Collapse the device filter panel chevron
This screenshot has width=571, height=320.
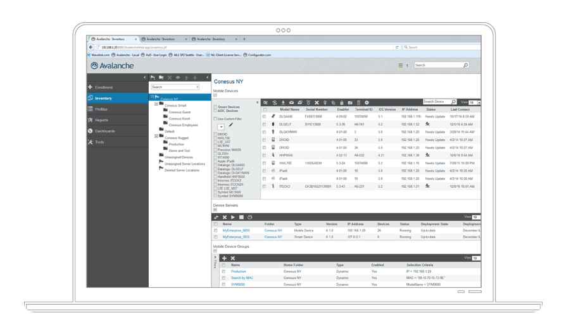click(x=258, y=102)
